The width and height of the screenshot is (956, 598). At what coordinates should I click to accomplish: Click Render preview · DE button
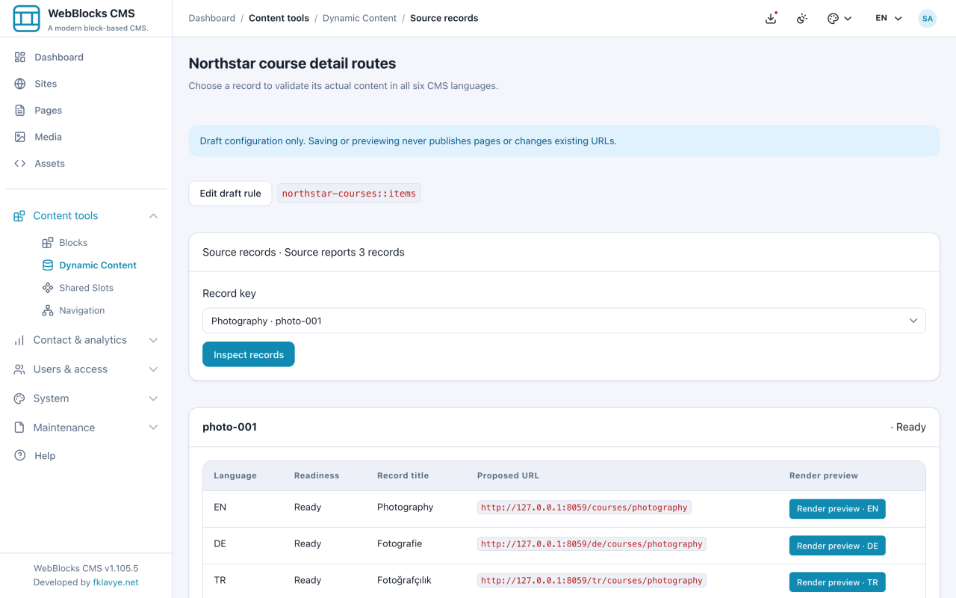pos(837,546)
